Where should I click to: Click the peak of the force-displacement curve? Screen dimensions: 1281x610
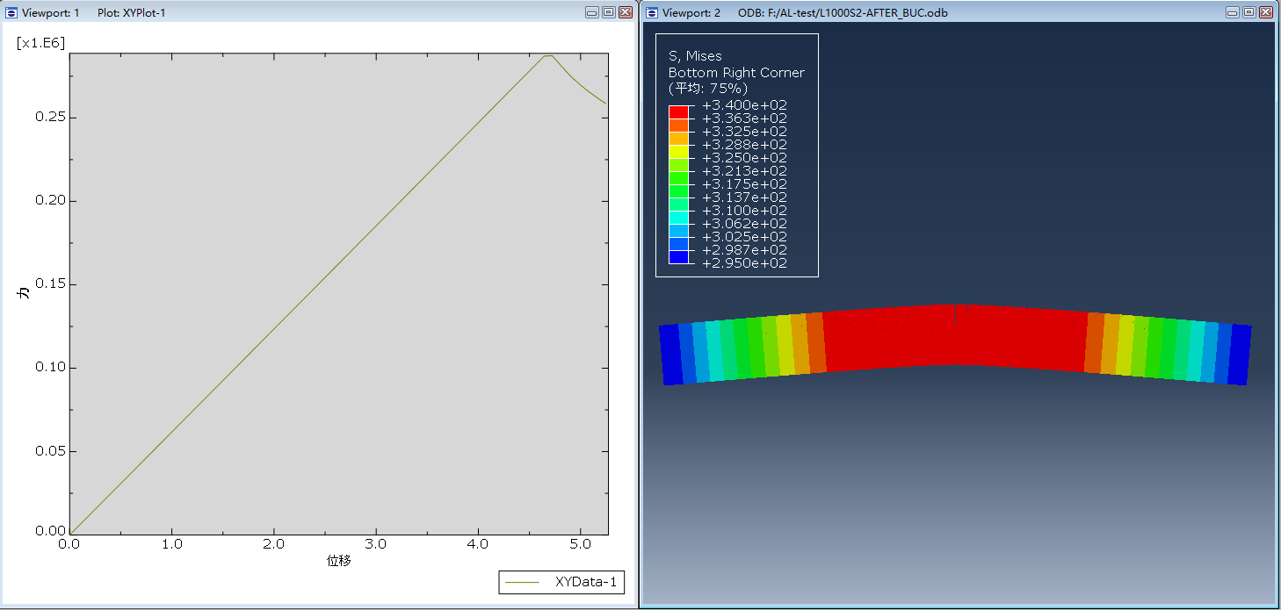click(x=547, y=56)
